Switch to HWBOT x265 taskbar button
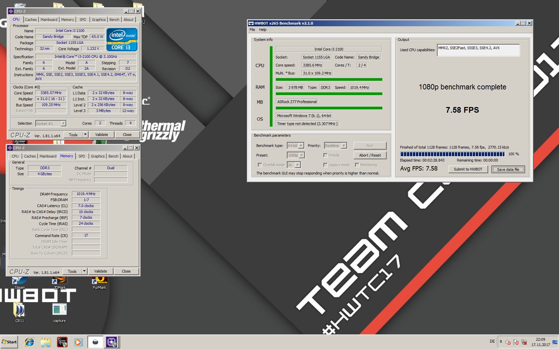The height and width of the screenshot is (349, 559). point(95,342)
